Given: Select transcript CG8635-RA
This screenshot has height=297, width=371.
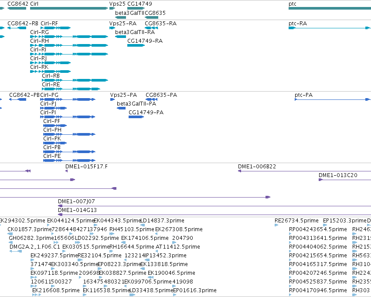Looking at the screenshot, I should pyautogui.click(x=161, y=24).
